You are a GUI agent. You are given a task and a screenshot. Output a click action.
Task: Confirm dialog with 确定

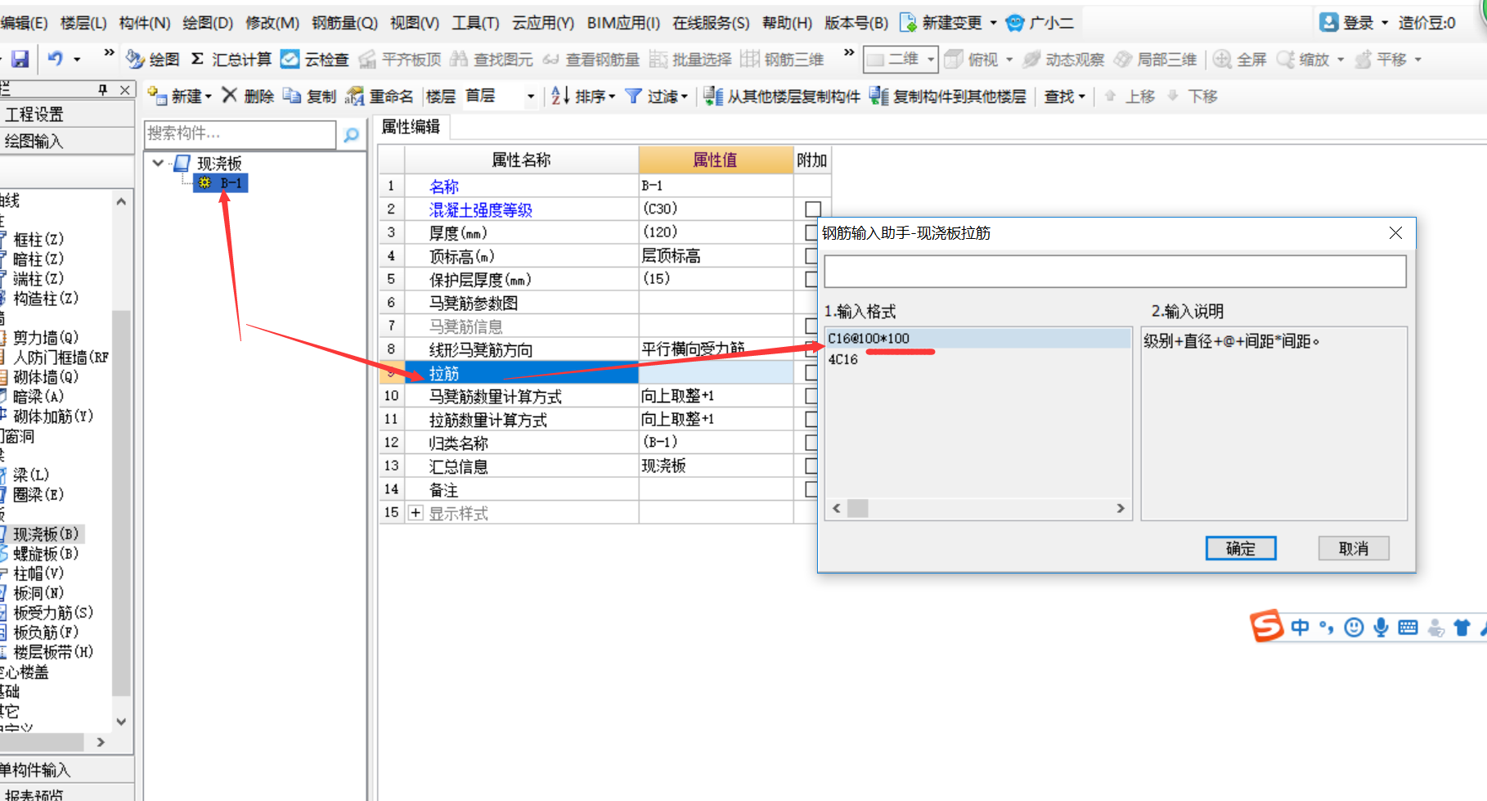pyautogui.click(x=1240, y=548)
